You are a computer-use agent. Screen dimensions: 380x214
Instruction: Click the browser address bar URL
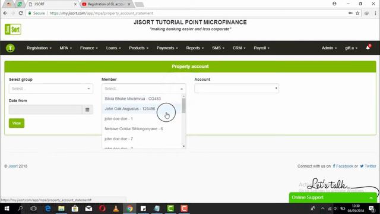click(101, 13)
